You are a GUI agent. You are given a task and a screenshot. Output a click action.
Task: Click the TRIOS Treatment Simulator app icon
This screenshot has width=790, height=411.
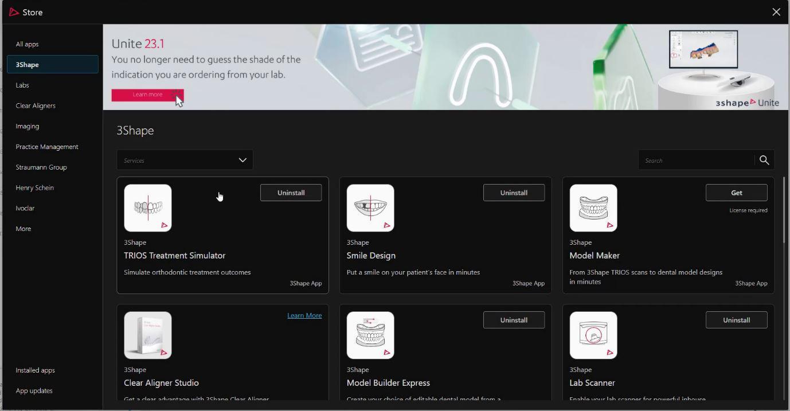click(x=148, y=208)
